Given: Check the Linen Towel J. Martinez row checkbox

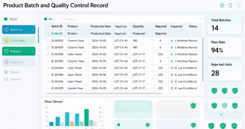Looking at the screenshot, I should point(48,54).
